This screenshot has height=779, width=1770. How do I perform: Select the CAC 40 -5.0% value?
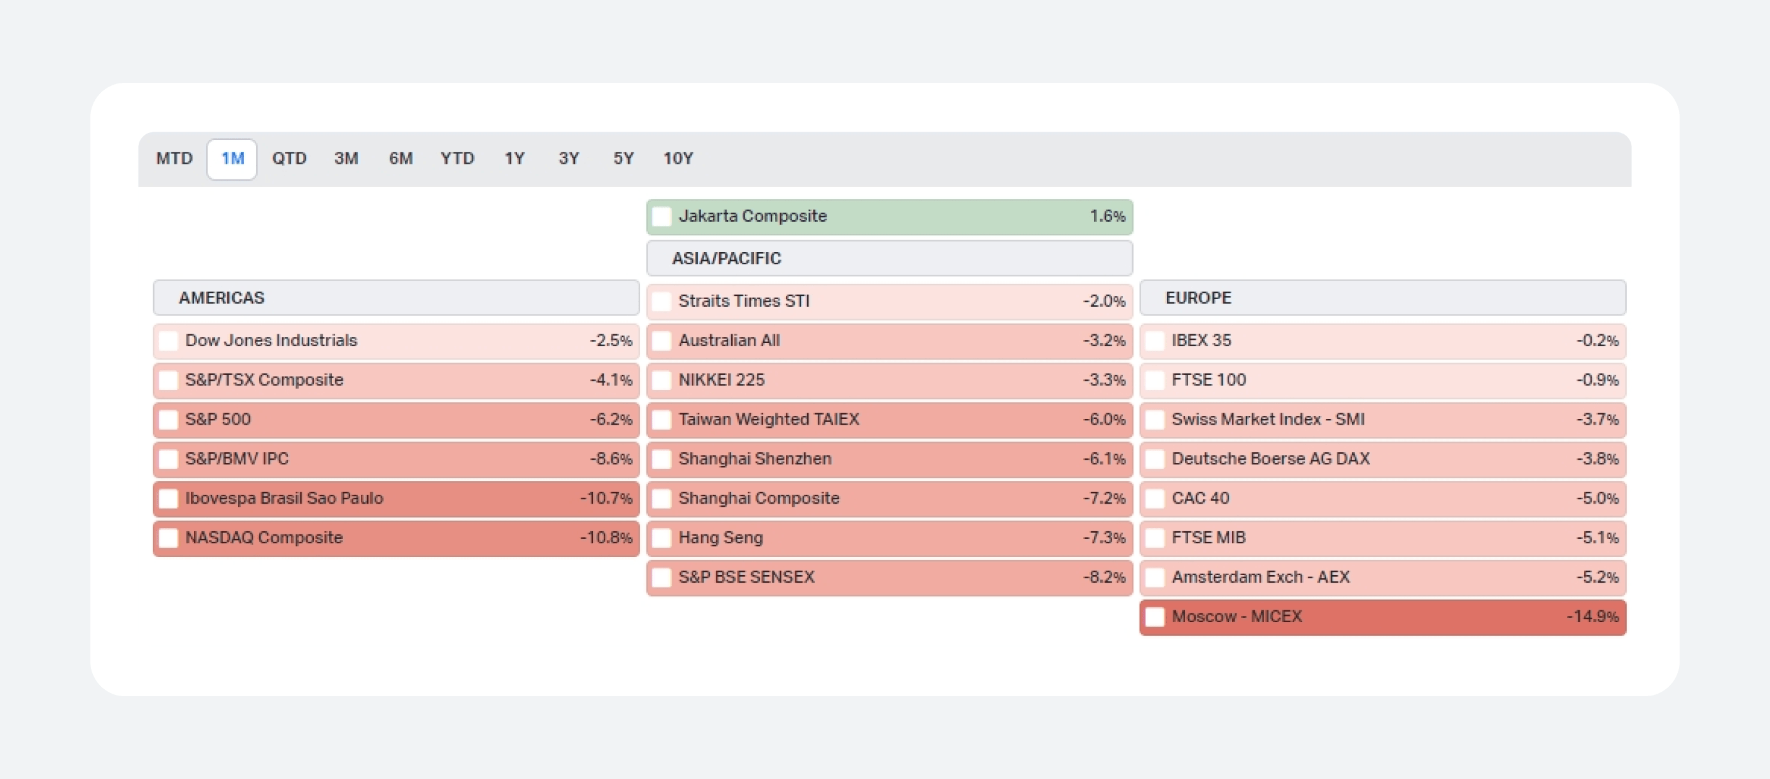(1597, 498)
